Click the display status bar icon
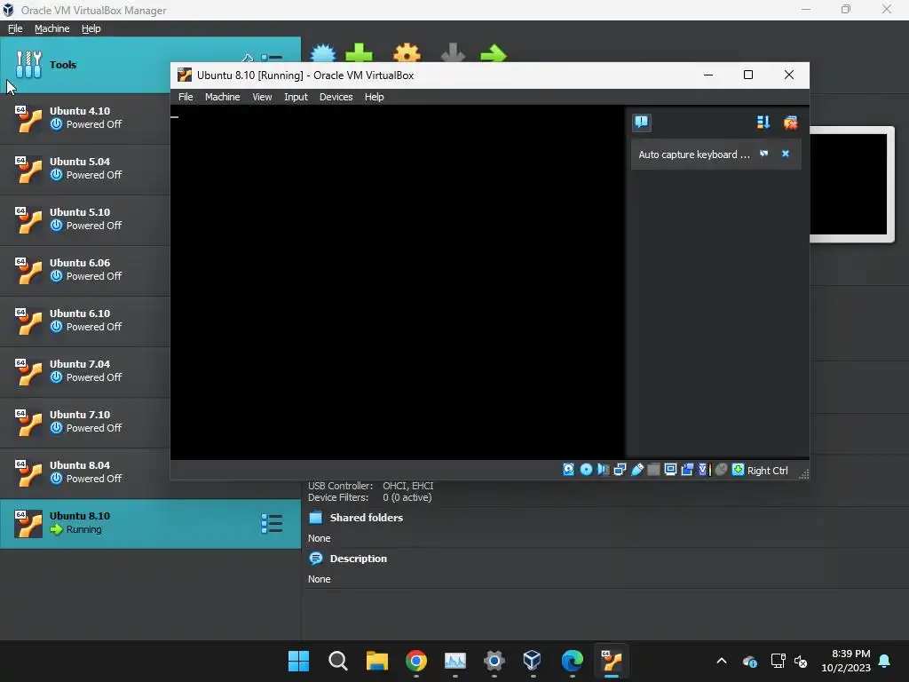This screenshot has height=682, width=909. (670, 470)
